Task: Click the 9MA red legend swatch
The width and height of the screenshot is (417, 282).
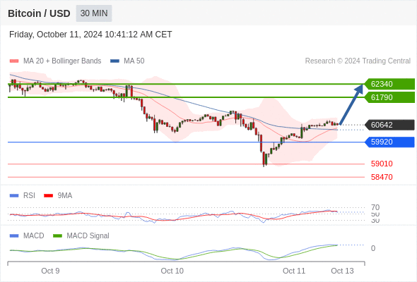Action: click(48, 196)
